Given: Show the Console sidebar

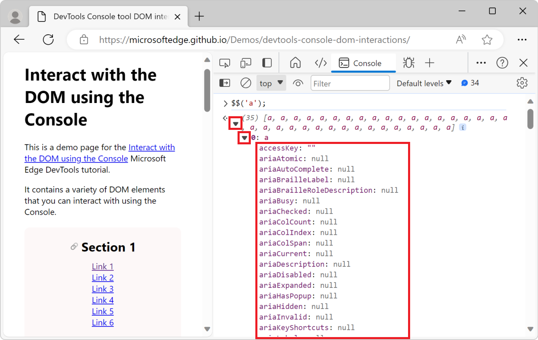Looking at the screenshot, I should pos(224,83).
